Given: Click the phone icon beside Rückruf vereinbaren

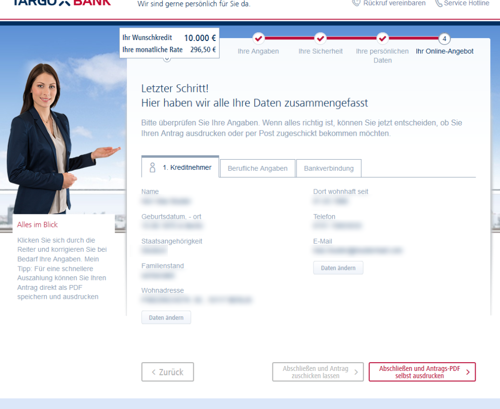Looking at the screenshot, I should [356, 3].
